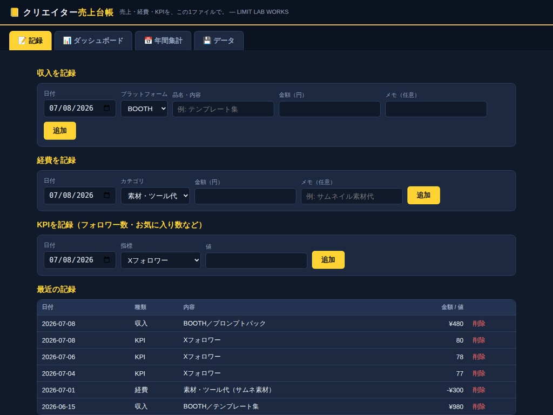Switch to the 記録 tab

click(30, 41)
